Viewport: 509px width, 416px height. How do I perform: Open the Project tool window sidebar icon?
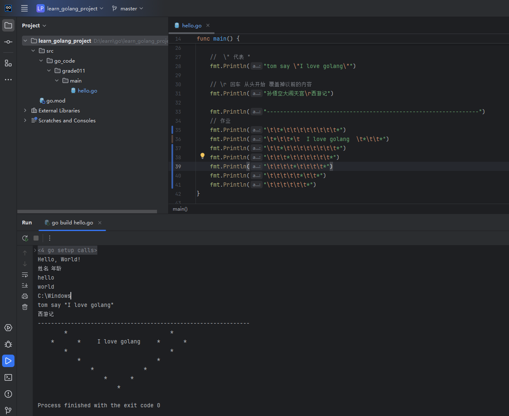[8, 25]
